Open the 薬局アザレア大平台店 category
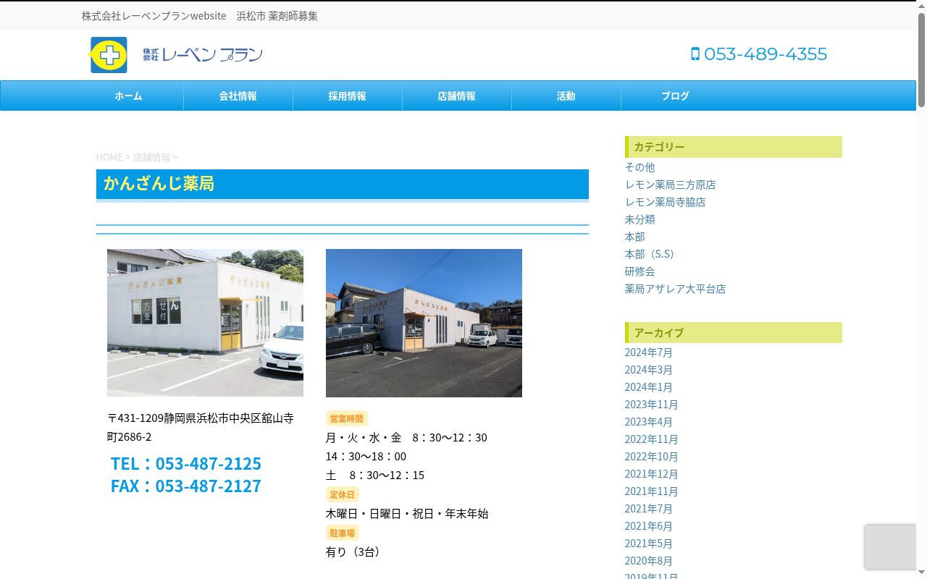The width and height of the screenshot is (927, 579). 675,289
